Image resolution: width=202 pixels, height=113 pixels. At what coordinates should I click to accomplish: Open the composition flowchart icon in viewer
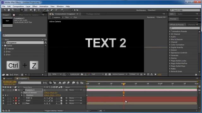(x=151, y=74)
